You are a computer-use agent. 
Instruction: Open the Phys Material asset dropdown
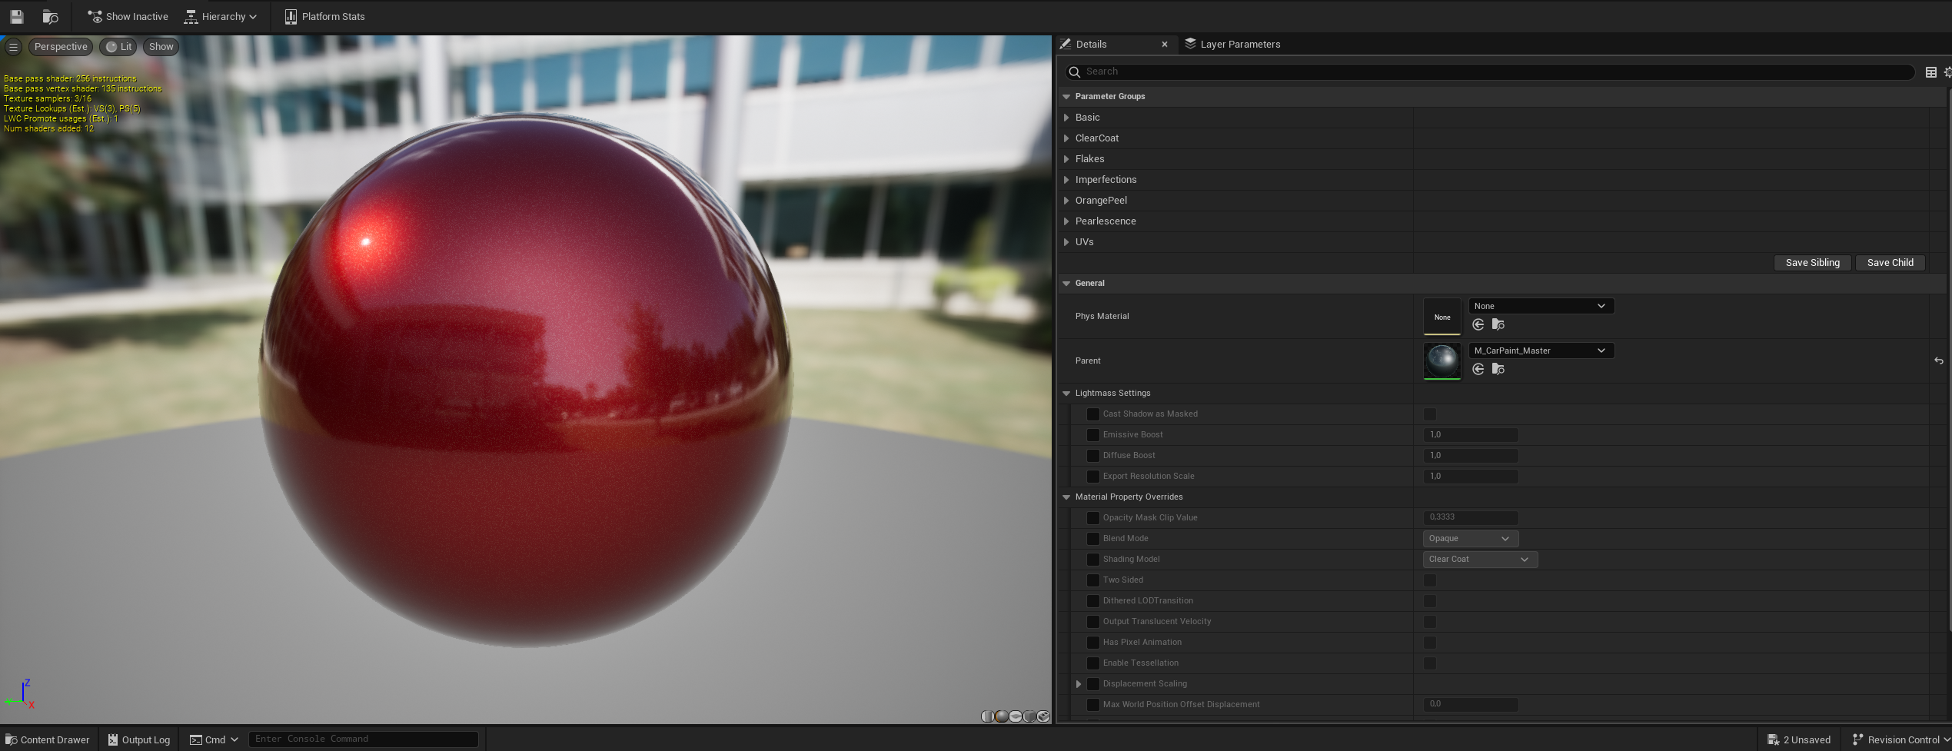tap(1541, 306)
